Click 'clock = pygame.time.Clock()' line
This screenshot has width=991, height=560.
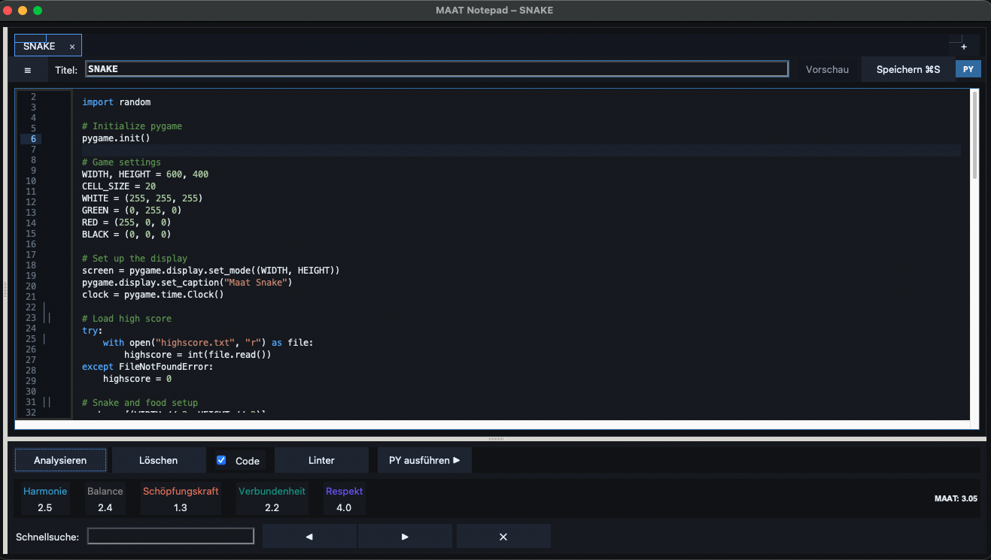click(153, 295)
